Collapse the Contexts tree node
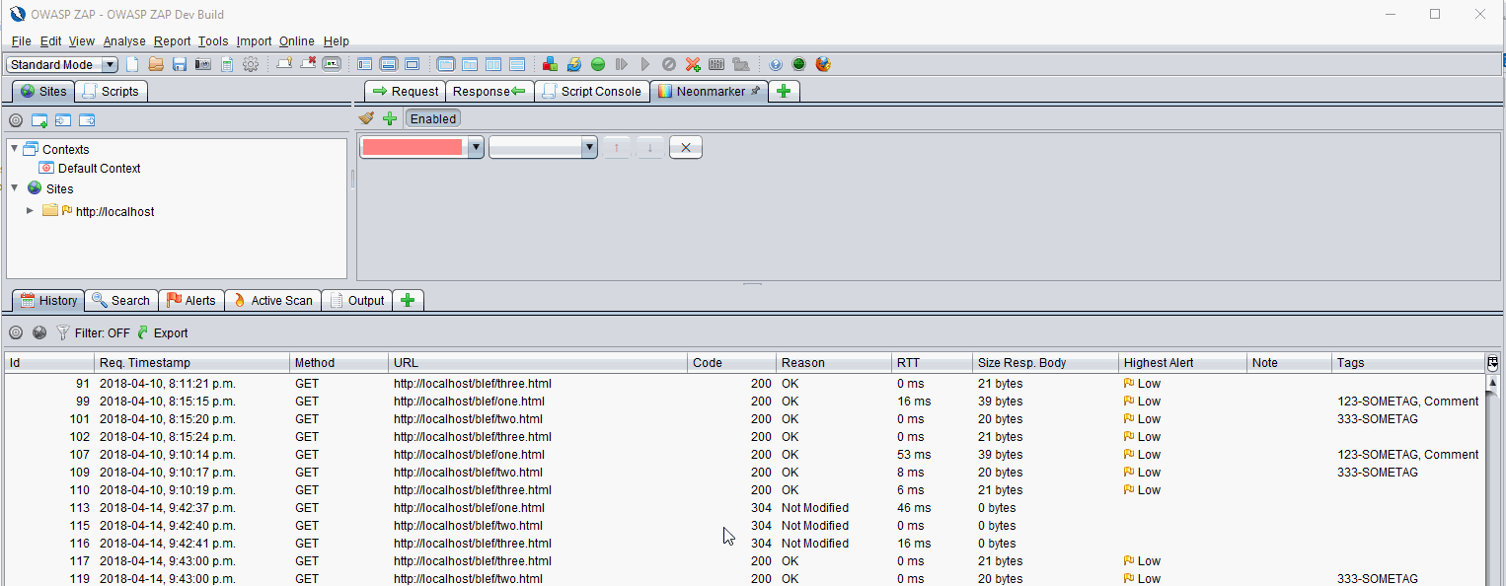The width and height of the screenshot is (1506, 586). coord(14,149)
